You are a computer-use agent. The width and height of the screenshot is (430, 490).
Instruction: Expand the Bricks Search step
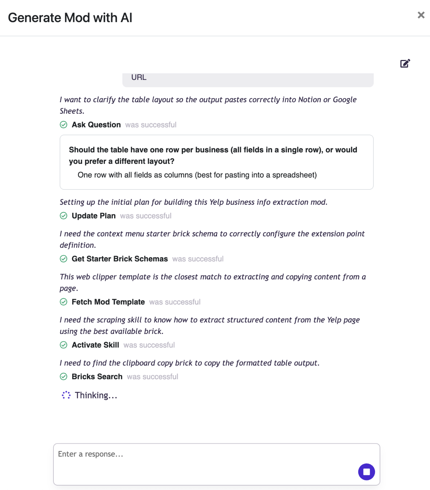(97, 377)
